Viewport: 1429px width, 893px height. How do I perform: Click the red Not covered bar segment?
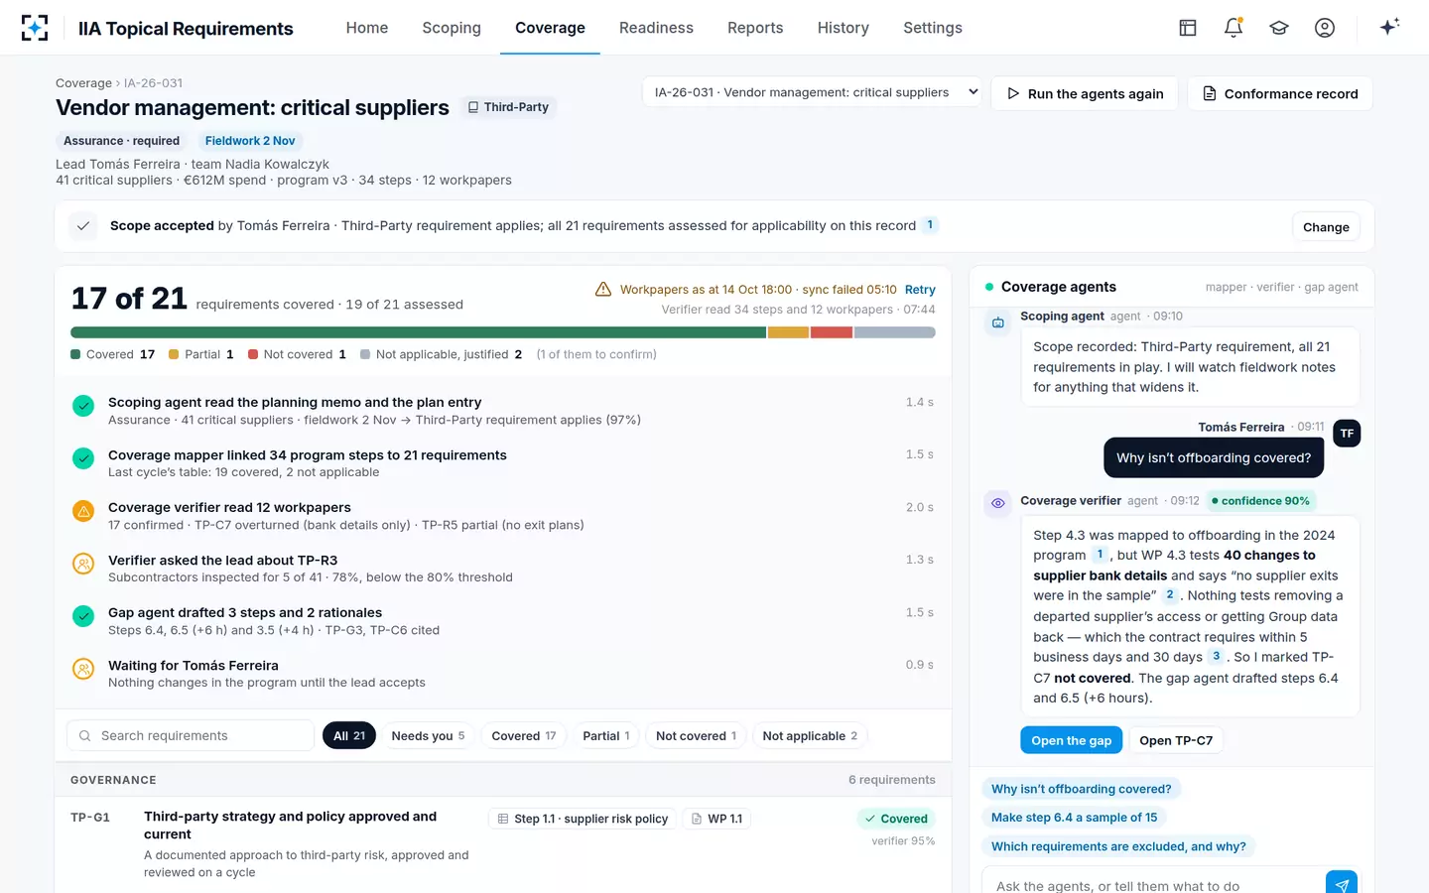(832, 332)
